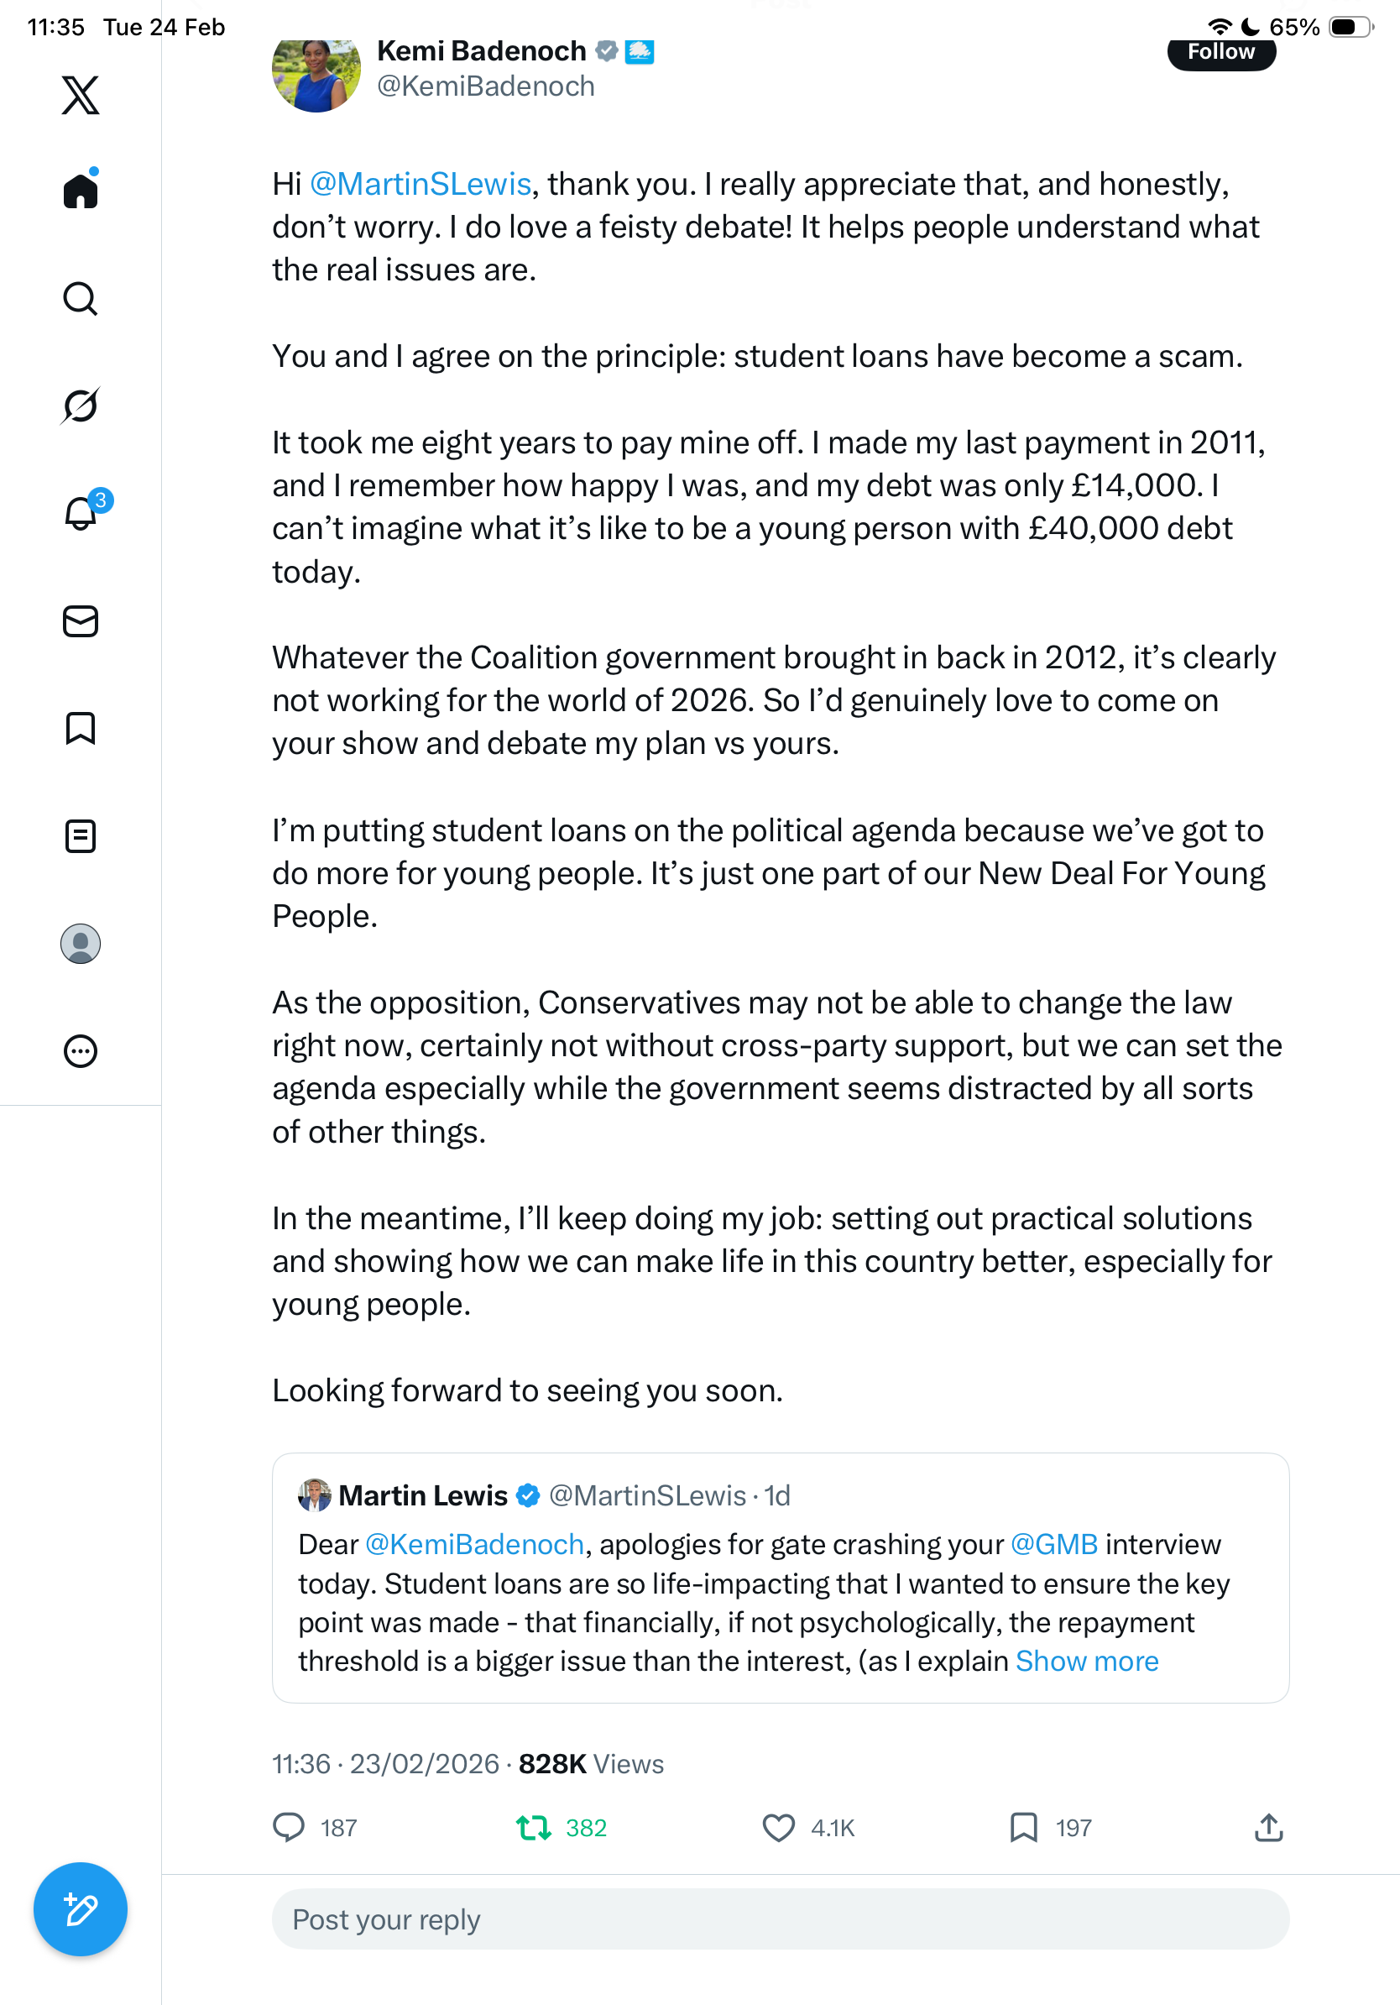Viewport: 1400px width, 2005px height.
Task: Open Lists icon in sidebar
Action: coord(81,835)
